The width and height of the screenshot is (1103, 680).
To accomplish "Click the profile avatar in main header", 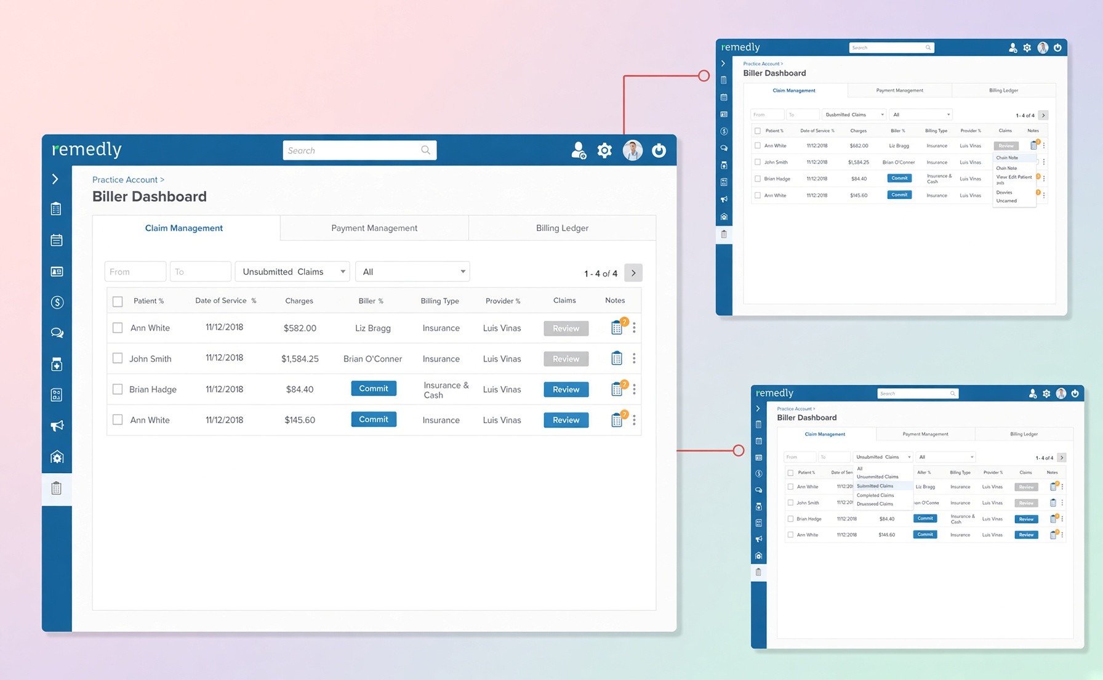I will (633, 150).
